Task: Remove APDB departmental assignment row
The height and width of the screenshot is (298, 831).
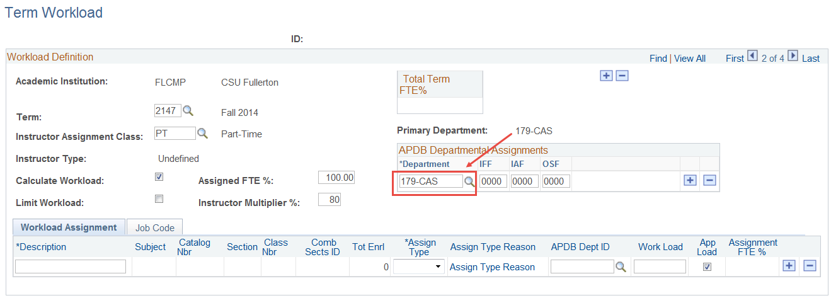Action: (x=709, y=181)
